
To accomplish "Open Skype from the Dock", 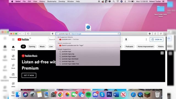I will 102,95.
